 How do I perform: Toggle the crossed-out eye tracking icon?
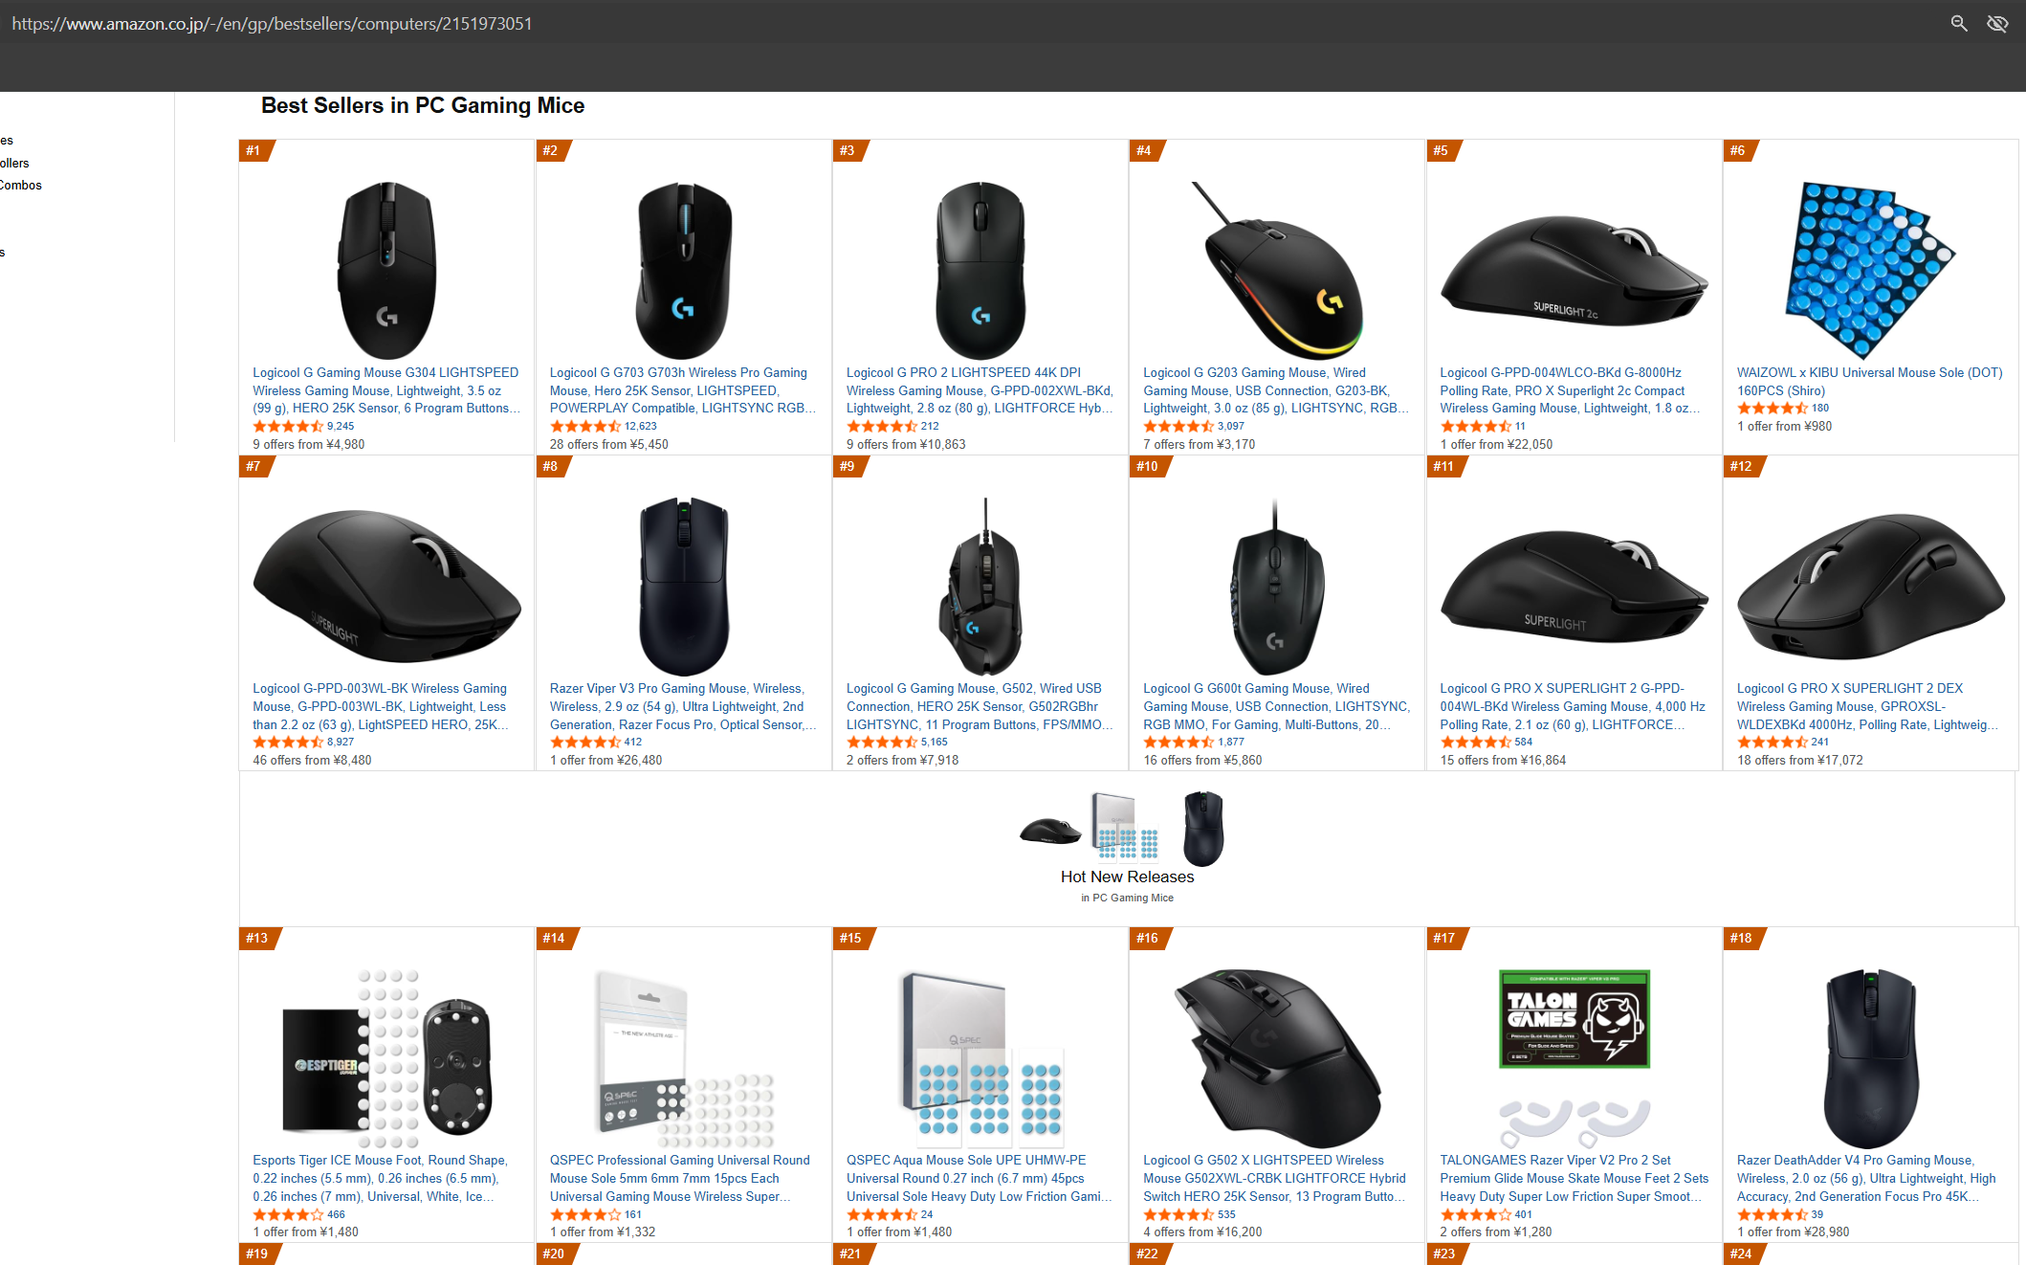point(1997,23)
